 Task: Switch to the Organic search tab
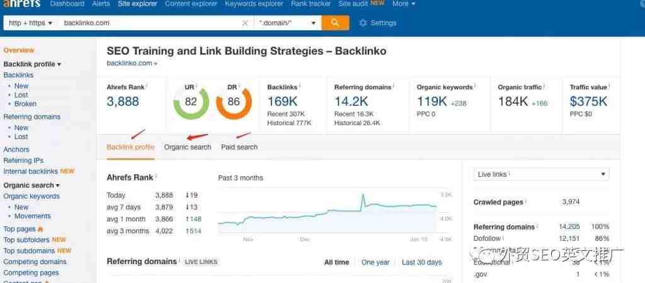tap(188, 147)
